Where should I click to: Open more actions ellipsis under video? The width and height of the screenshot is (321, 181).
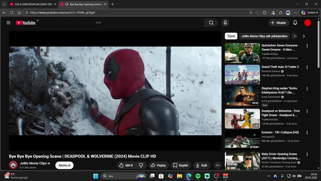217,165
